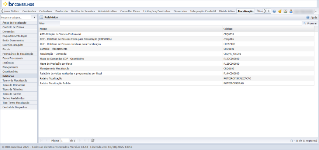
Task: Collapse the left sidebar with the arrow
Action: pyautogui.click(x=34, y=17)
